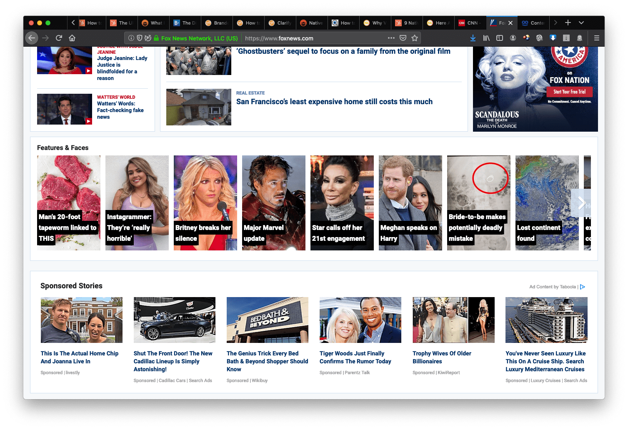Open Britney breaks her silence thumbnail

point(205,203)
